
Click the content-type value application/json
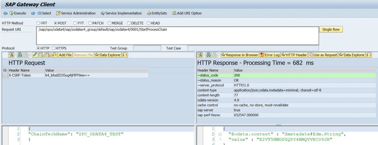point(278,90)
